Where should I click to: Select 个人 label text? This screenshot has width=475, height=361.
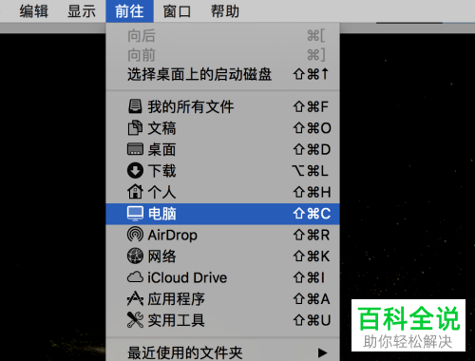161,192
